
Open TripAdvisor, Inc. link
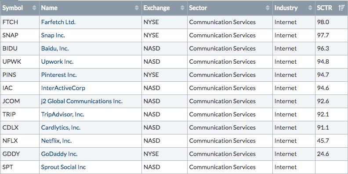(x=63, y=115)
